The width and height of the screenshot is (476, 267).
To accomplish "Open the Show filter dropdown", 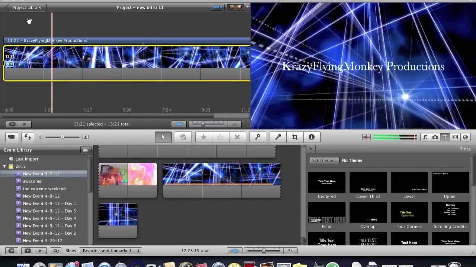I will tap(110, 251).
